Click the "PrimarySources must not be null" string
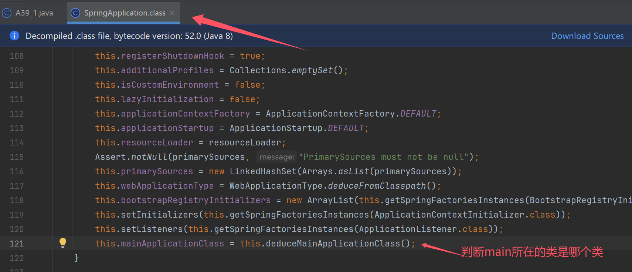The height and width of the screenshot is (272, 632). (384, 157)
